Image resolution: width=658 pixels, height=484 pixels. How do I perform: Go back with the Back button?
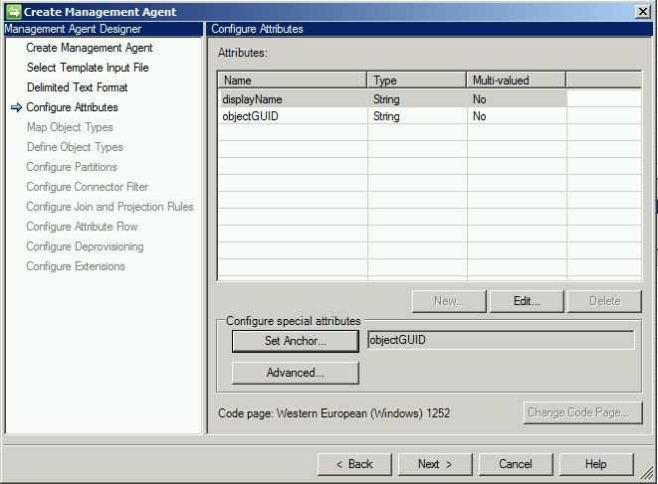pyautogui.click(x=354, y=464)
